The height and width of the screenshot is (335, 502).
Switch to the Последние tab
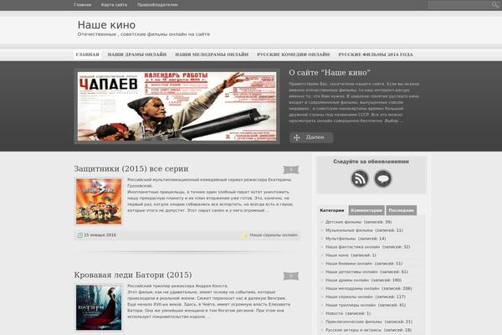[401, 210]
